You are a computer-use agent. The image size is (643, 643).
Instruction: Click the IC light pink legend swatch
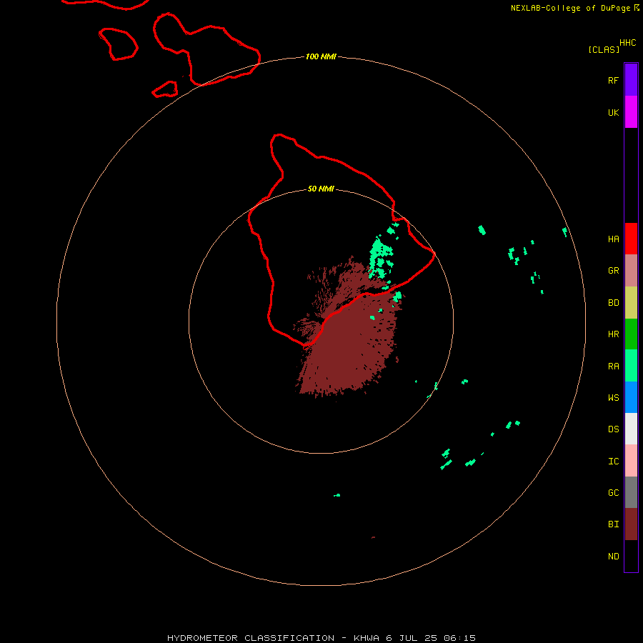pyautogui.click(x=631, y=461)
